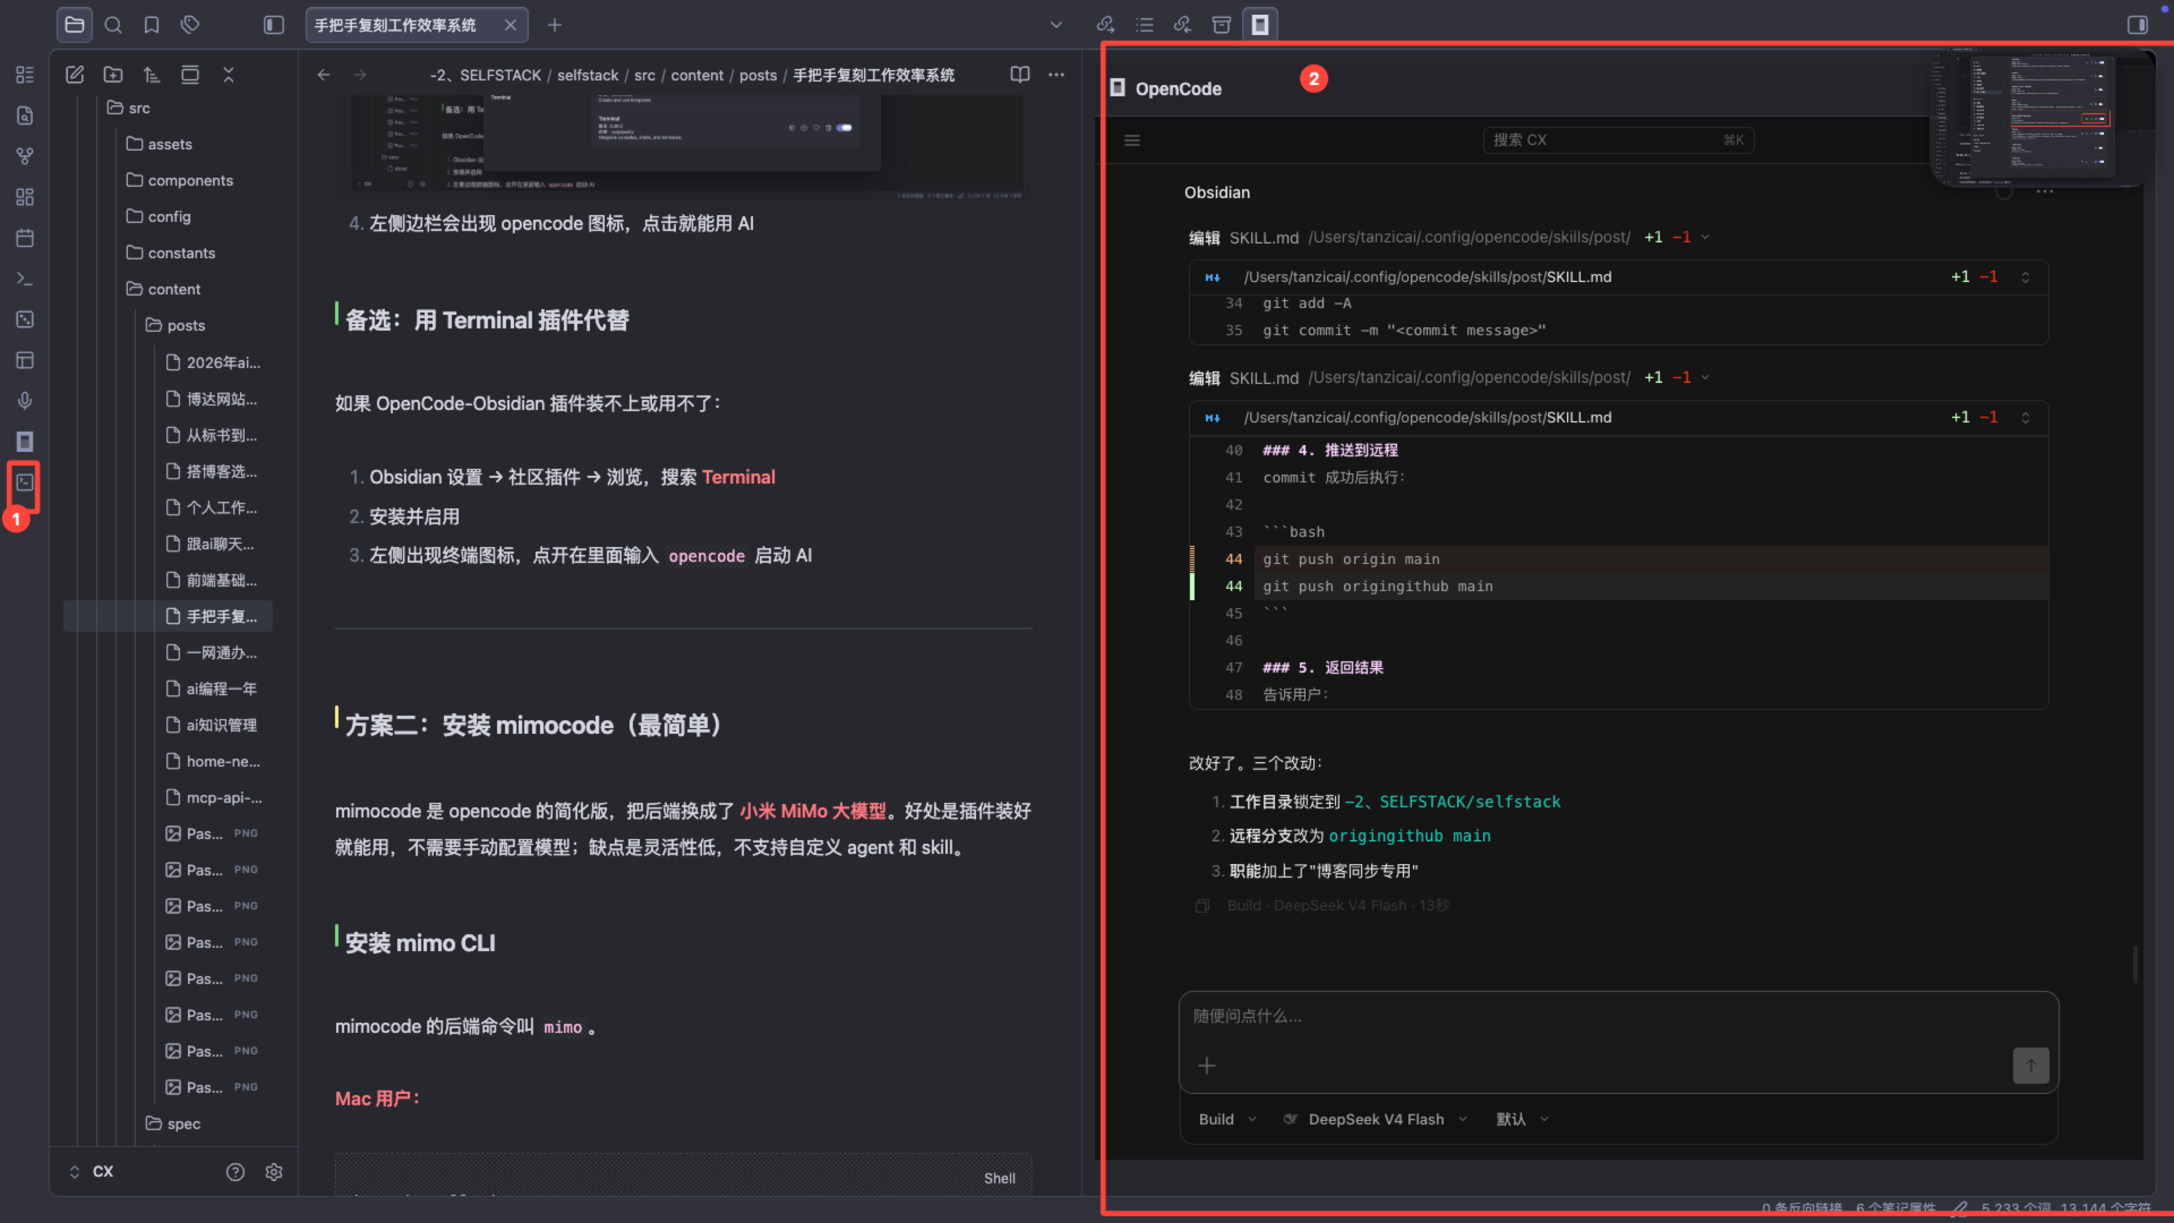Open the bookmarks icon in top toolbar

pos(151,25)
